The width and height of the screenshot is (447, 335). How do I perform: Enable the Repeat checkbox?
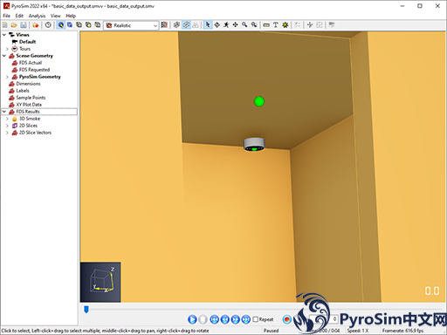click(256, 319)
